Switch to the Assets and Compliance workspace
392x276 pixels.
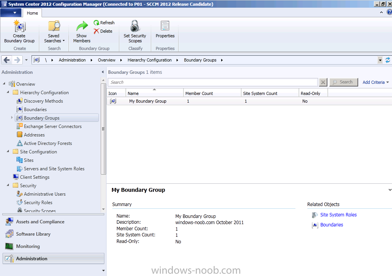click(53, 222)
